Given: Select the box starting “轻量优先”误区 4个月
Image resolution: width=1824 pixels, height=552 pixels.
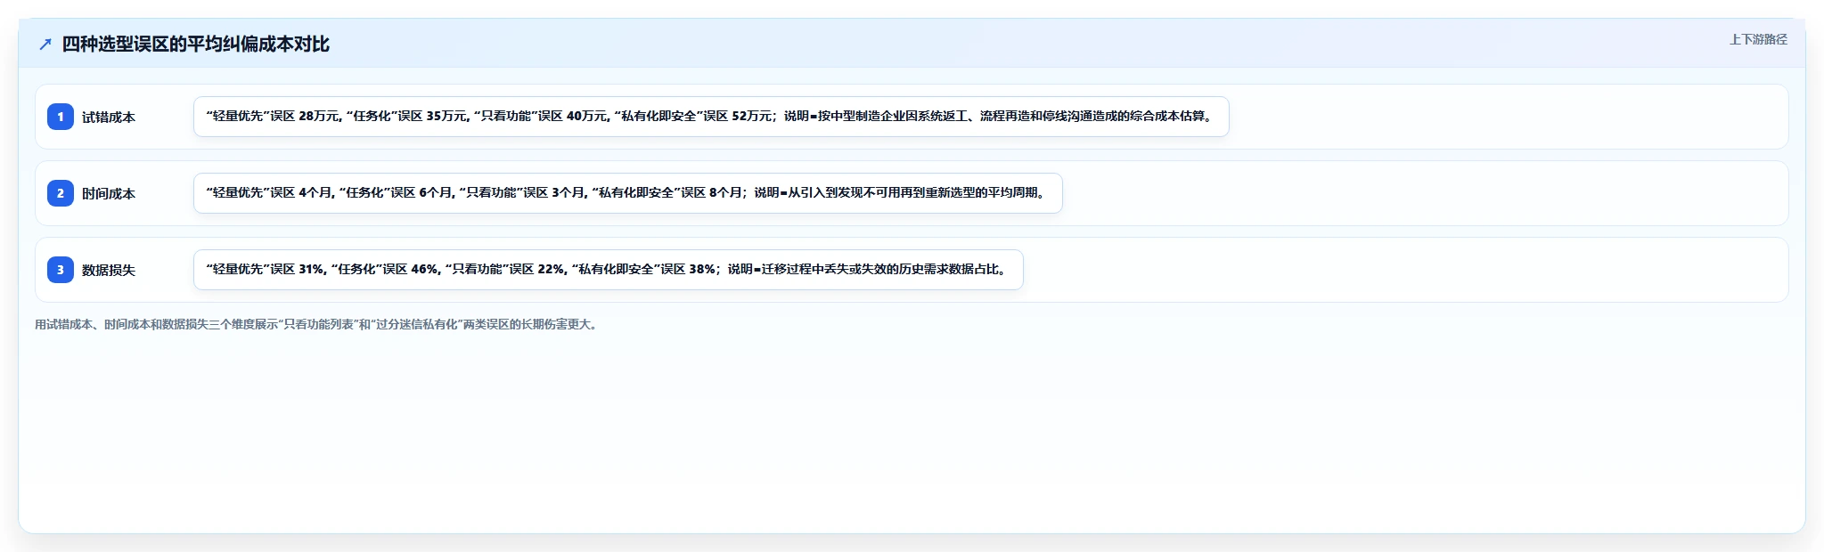Looking at the screenshot, I should 628,193.
